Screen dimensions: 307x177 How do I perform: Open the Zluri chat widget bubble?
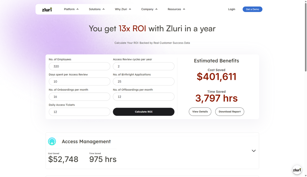point(297,170)
